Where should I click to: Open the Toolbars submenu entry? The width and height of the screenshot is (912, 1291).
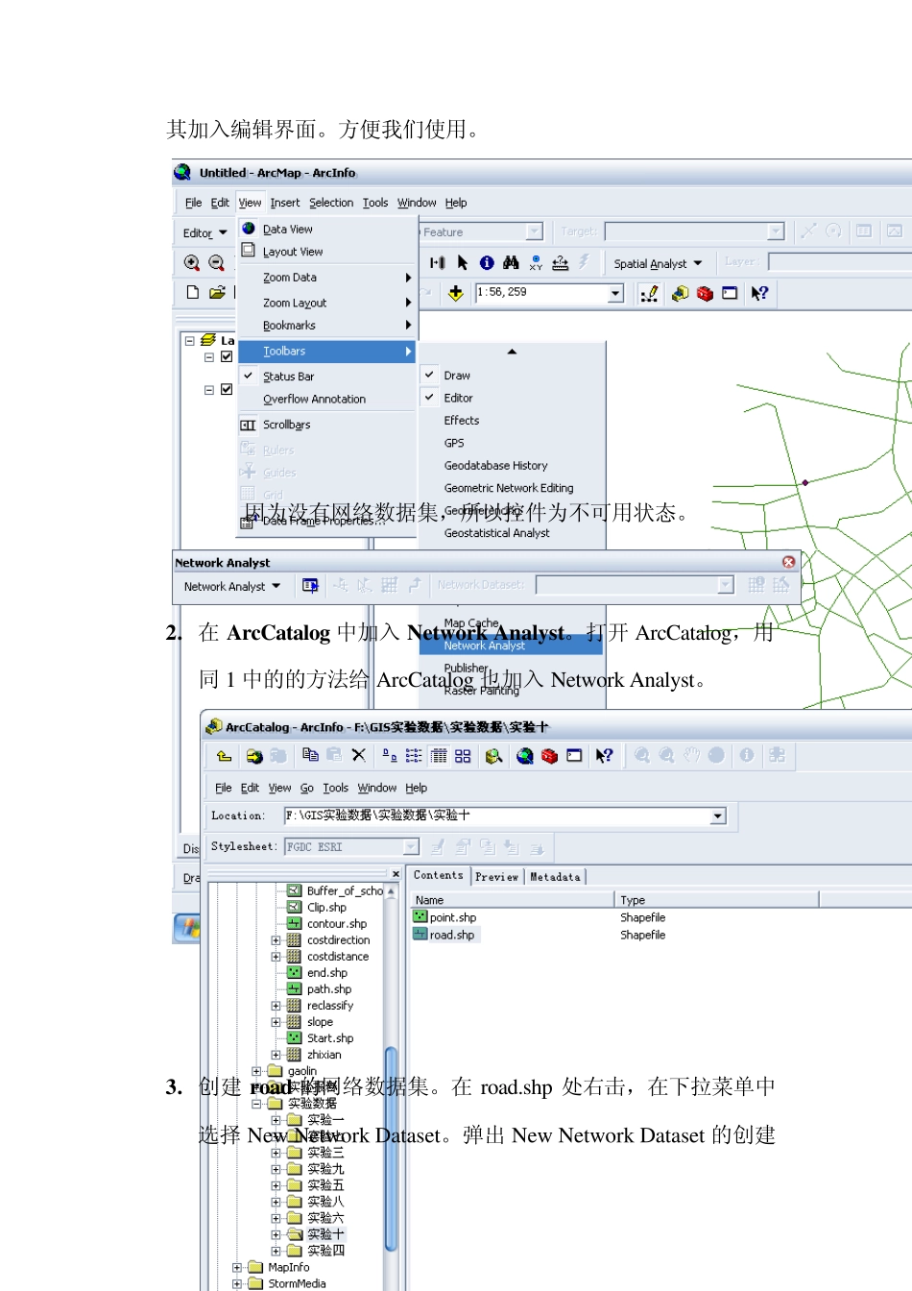pos(327,352)
